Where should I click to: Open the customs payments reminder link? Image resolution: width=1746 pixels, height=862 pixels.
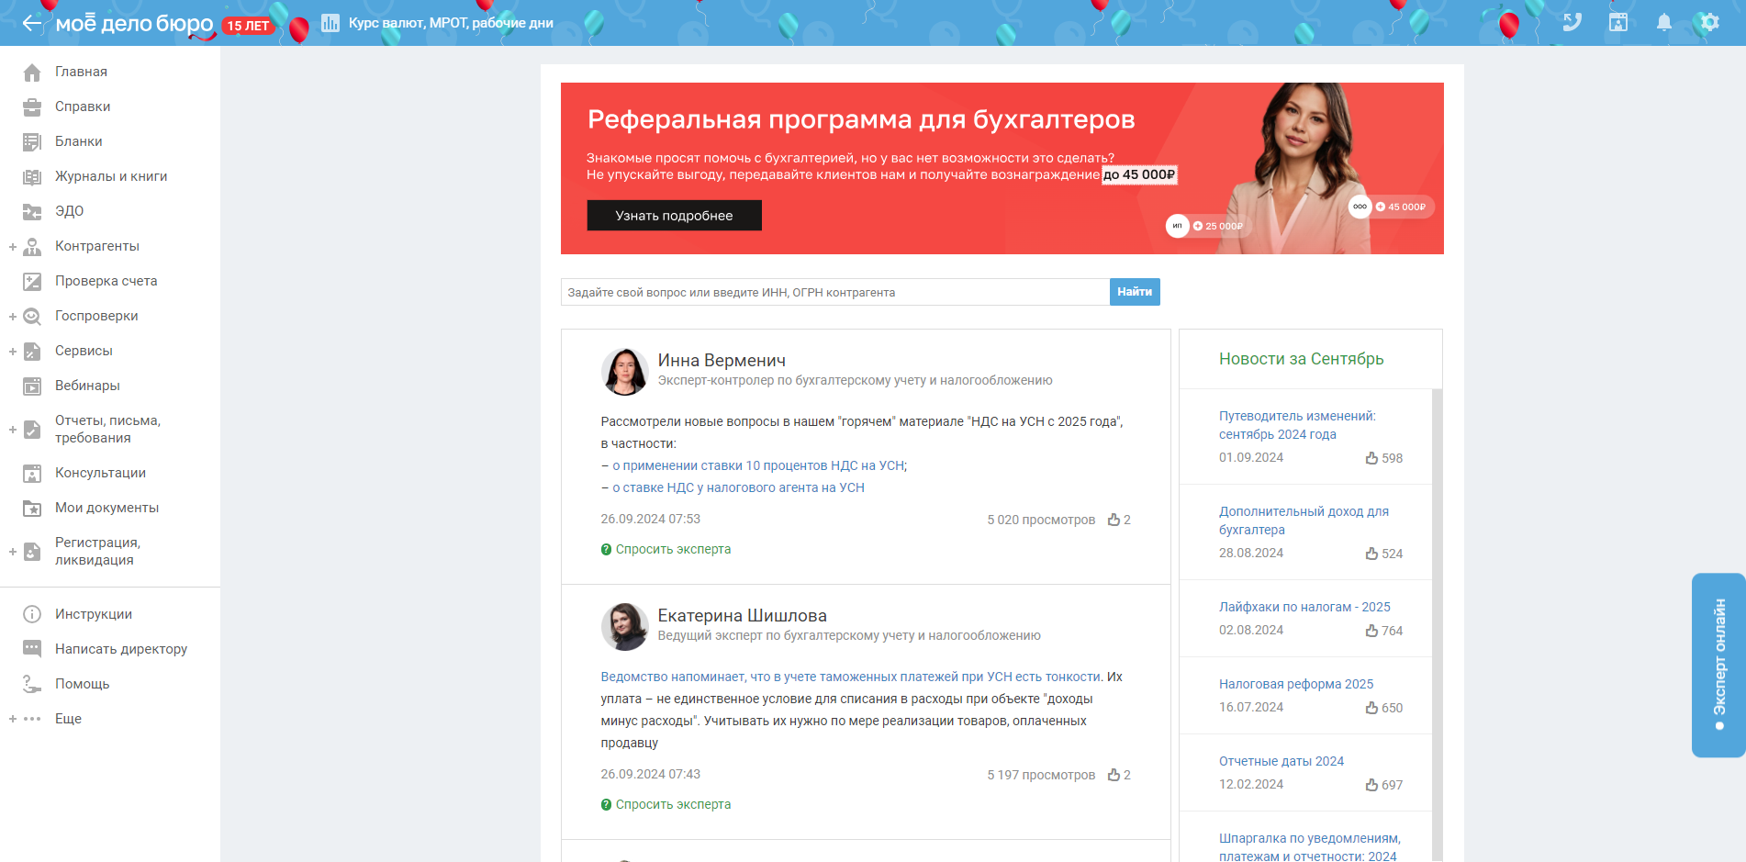[x=850, y=677]
